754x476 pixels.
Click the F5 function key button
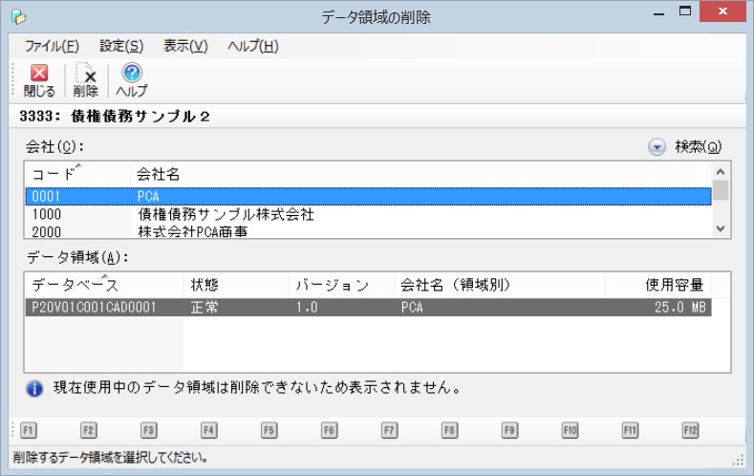pyautogui.click(x=269, y=430)
